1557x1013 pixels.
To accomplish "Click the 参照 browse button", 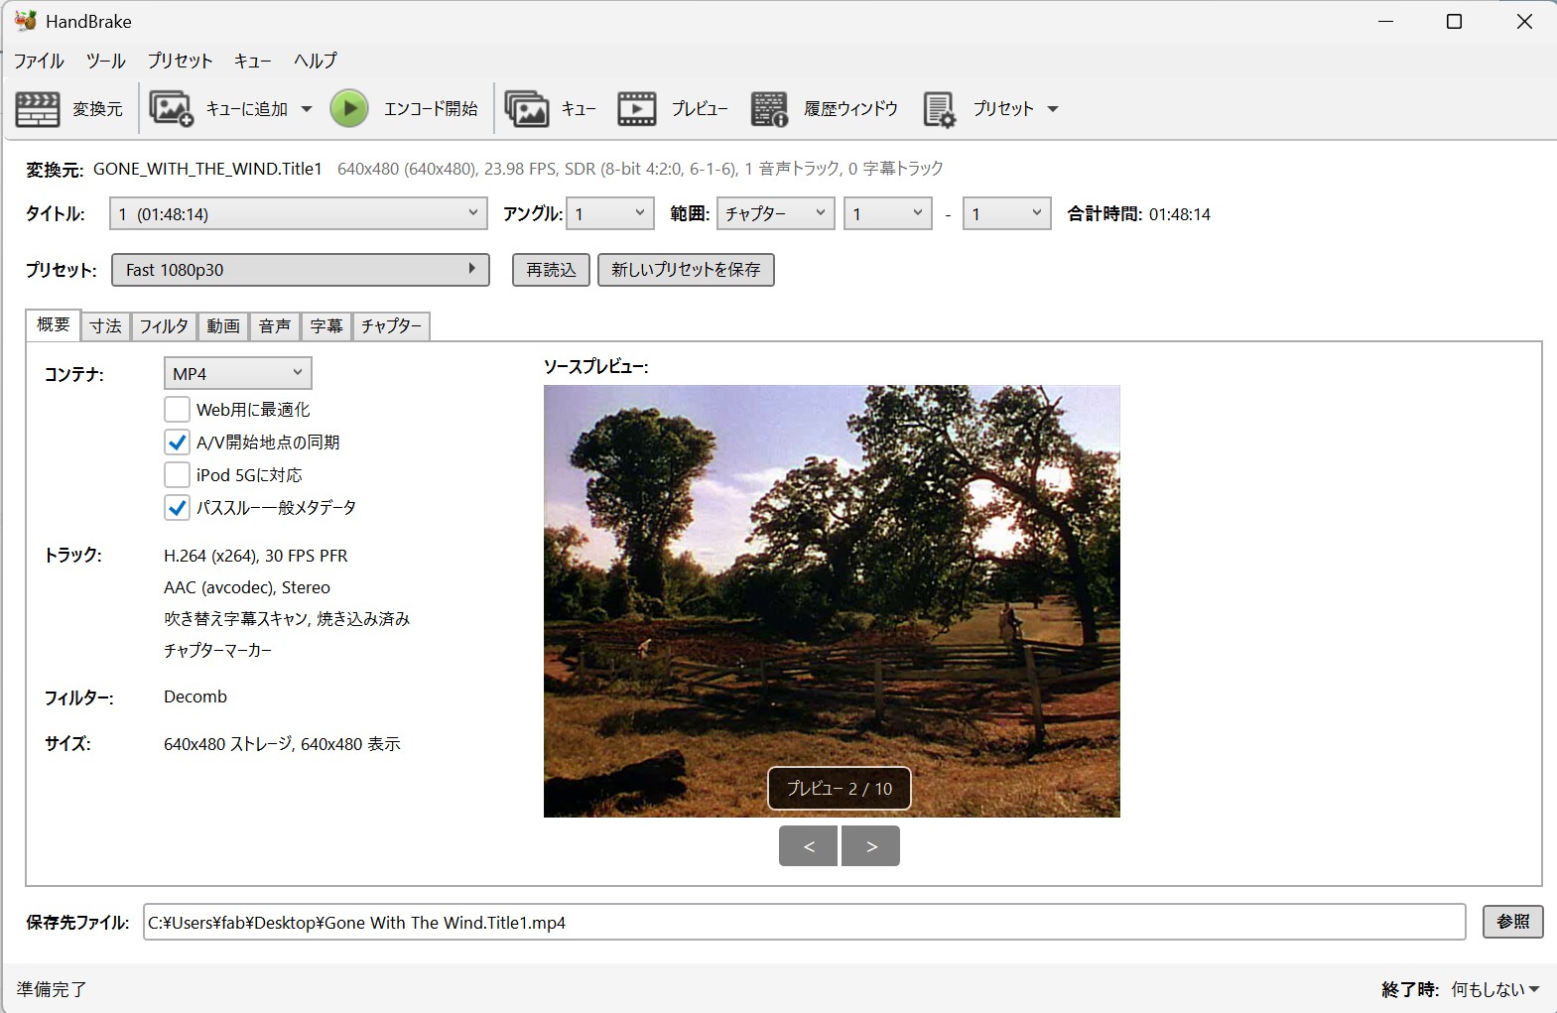I will [1512, 922].
